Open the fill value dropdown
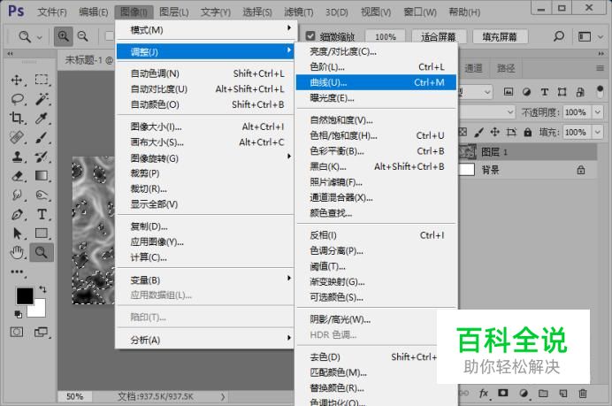Screen dimensions: 612x406 tap(598, 133)
